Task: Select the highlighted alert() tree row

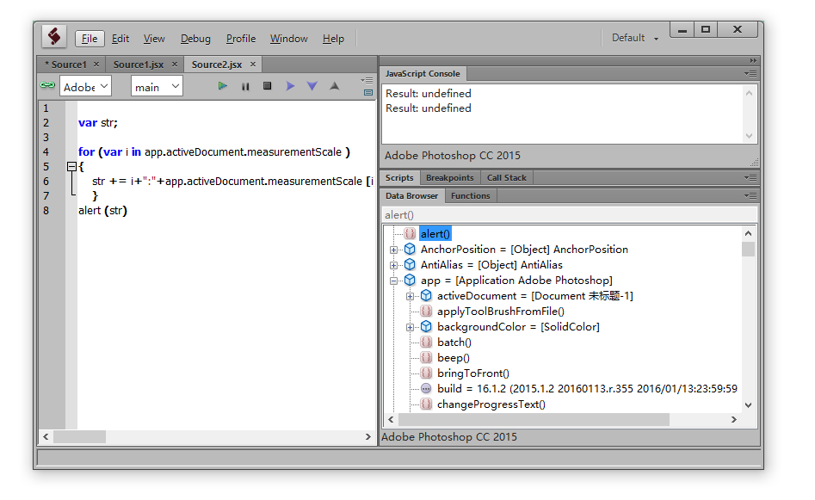Action: pos(435,234)
